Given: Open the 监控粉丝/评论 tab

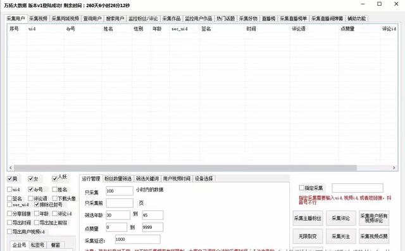Looking at the screenshot, I should pyautogui.click(x=143, y=18).
